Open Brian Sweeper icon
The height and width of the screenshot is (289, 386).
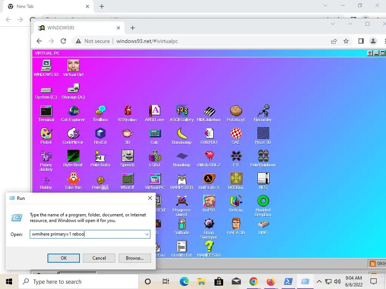point(209,228)
